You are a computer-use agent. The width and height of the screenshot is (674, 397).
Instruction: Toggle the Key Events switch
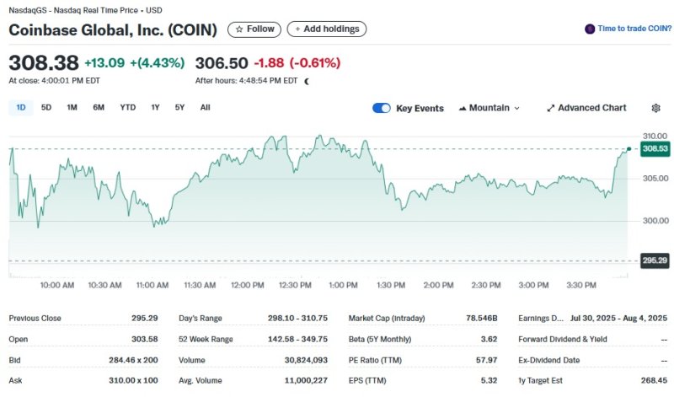[x=382, y=108]
